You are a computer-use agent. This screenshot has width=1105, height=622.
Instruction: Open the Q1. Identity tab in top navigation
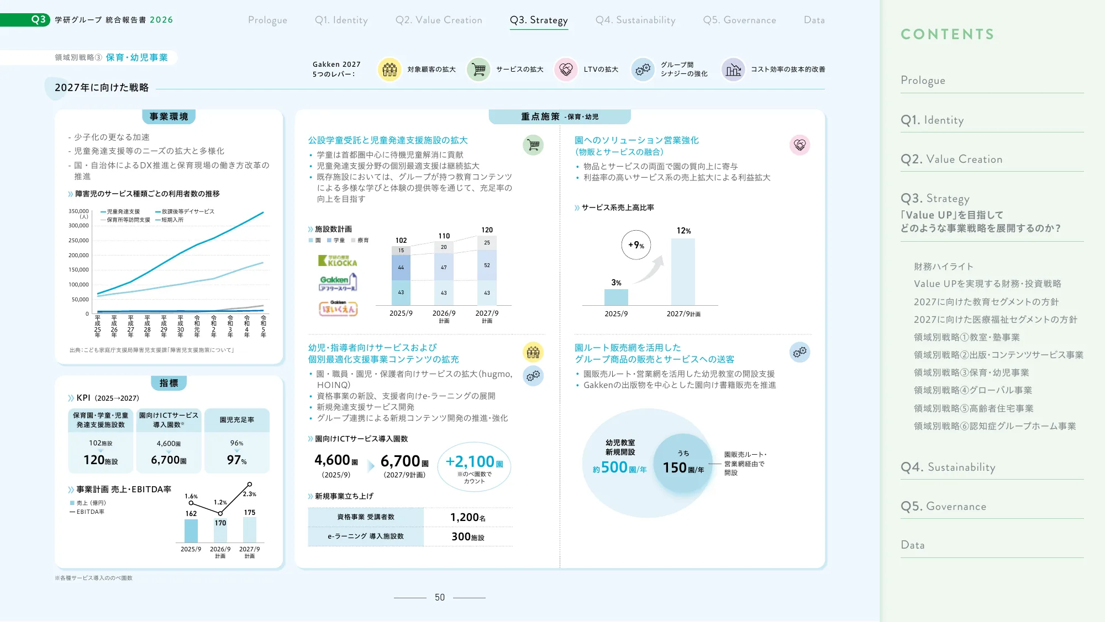tap(341, 20)
